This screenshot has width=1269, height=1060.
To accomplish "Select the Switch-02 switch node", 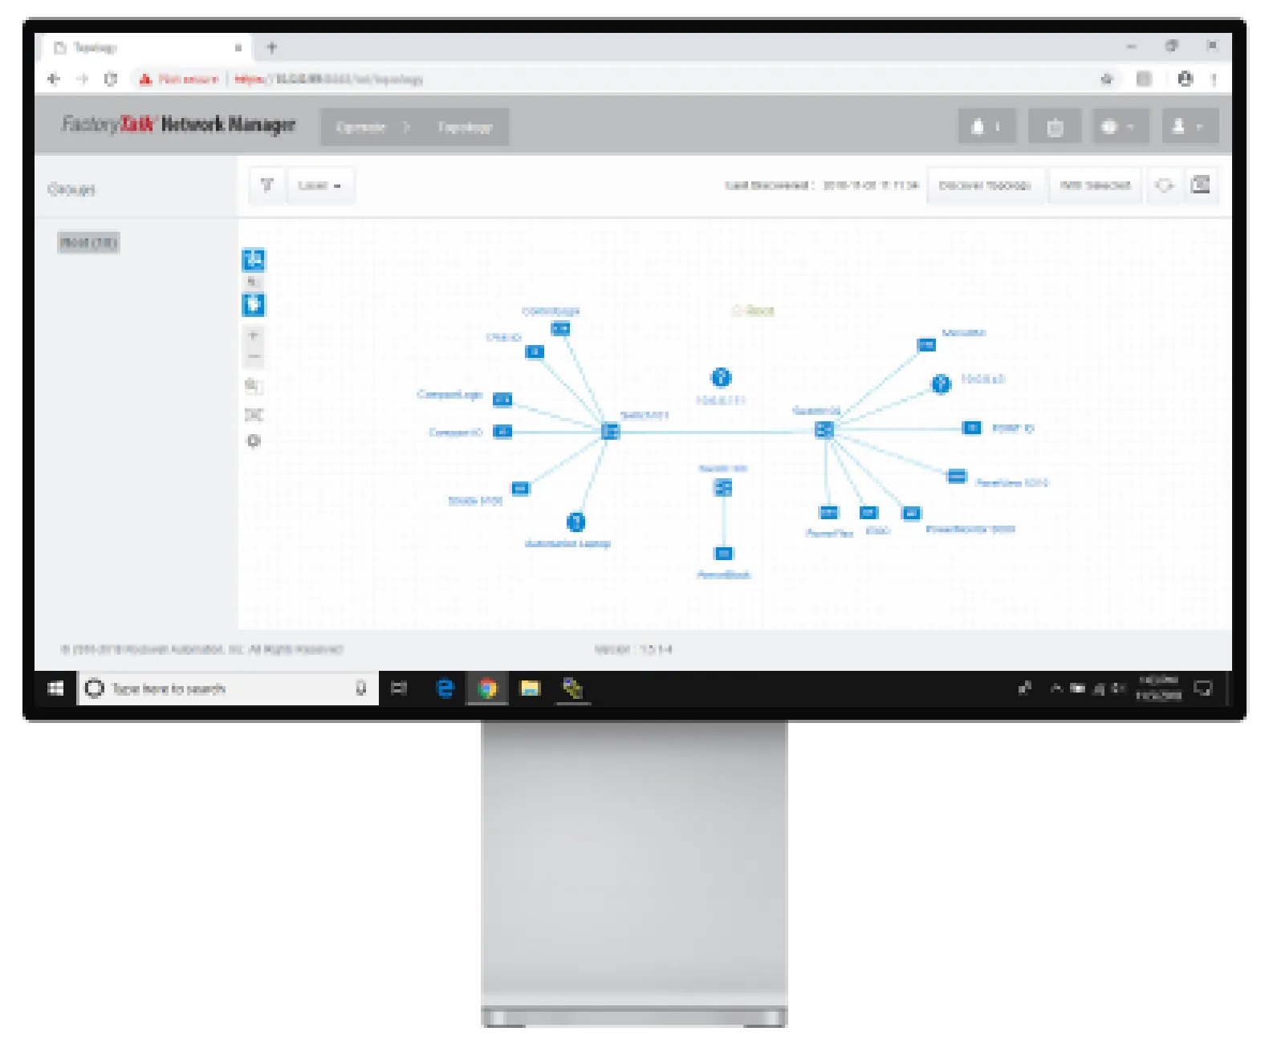I will pos(824,430).
